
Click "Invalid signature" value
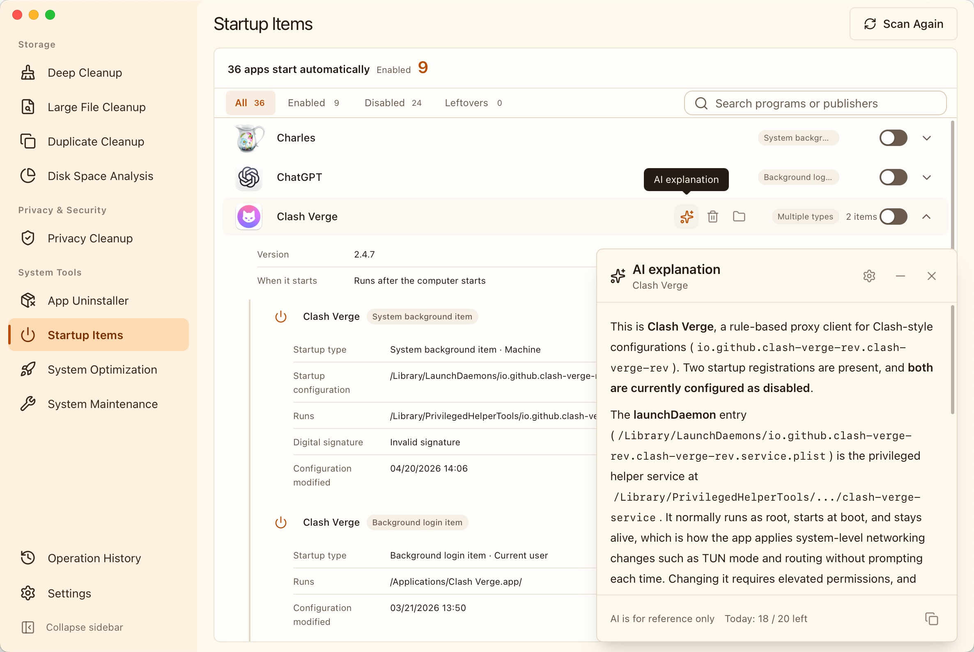[x=425, y=442]
